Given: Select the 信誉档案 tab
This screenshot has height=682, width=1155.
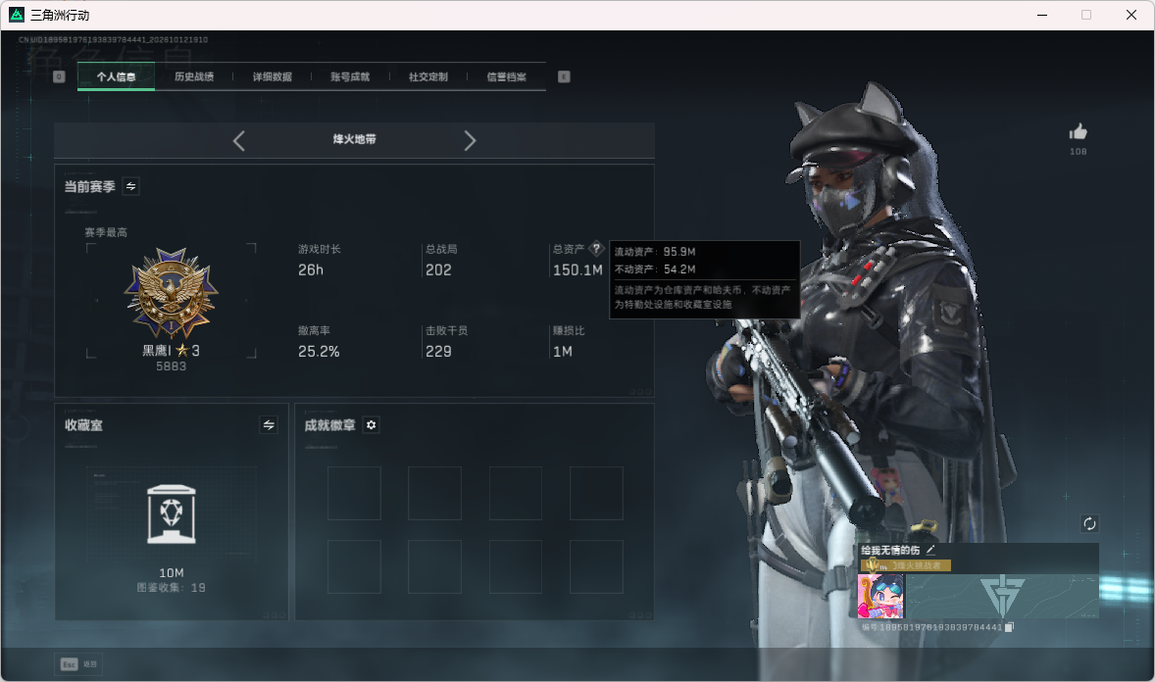Looking at the screenshot, I should (x=506, y=76).
